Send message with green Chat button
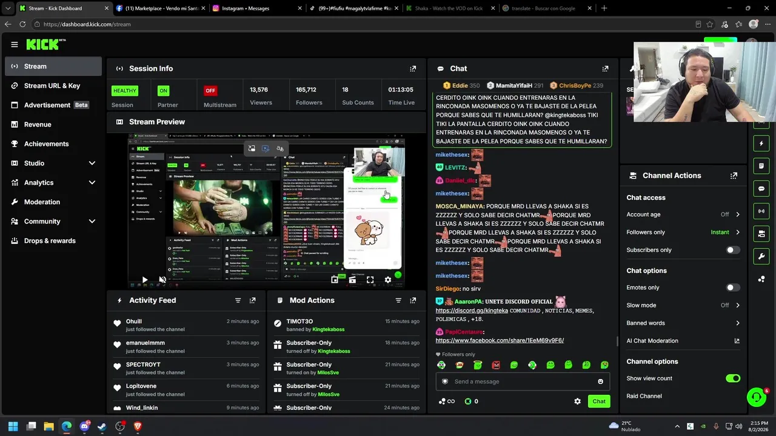 coord(599,401)
